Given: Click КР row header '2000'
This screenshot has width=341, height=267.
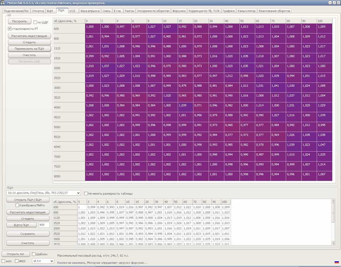Looking at the screenshot, I should click(69, 68).
